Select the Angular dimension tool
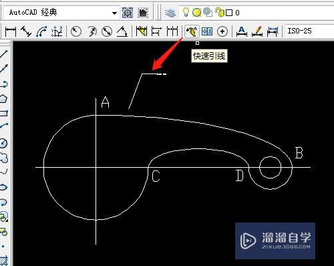This screenshot has height=266, width=334. (122, 31)
